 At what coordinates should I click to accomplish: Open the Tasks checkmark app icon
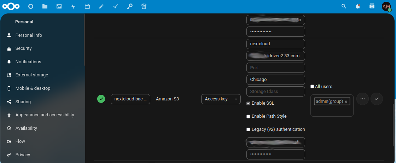pyautogui.click(x=116, y=6)
